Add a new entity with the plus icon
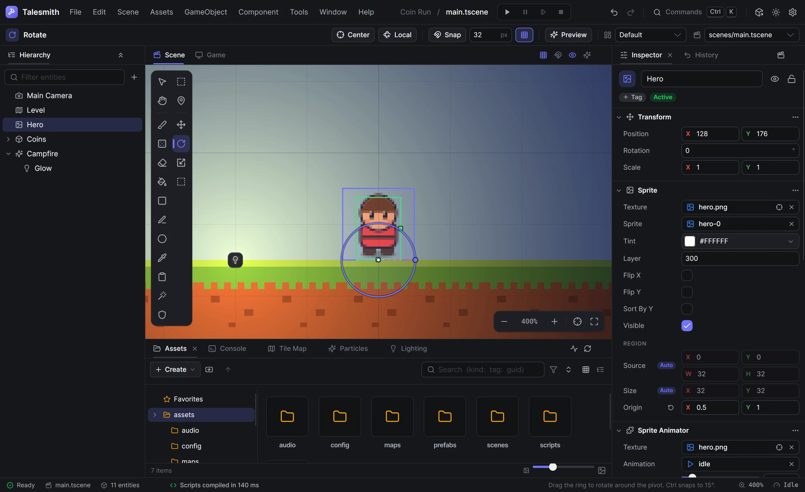This screenshot has width=805, height=492. click(134, 77)
